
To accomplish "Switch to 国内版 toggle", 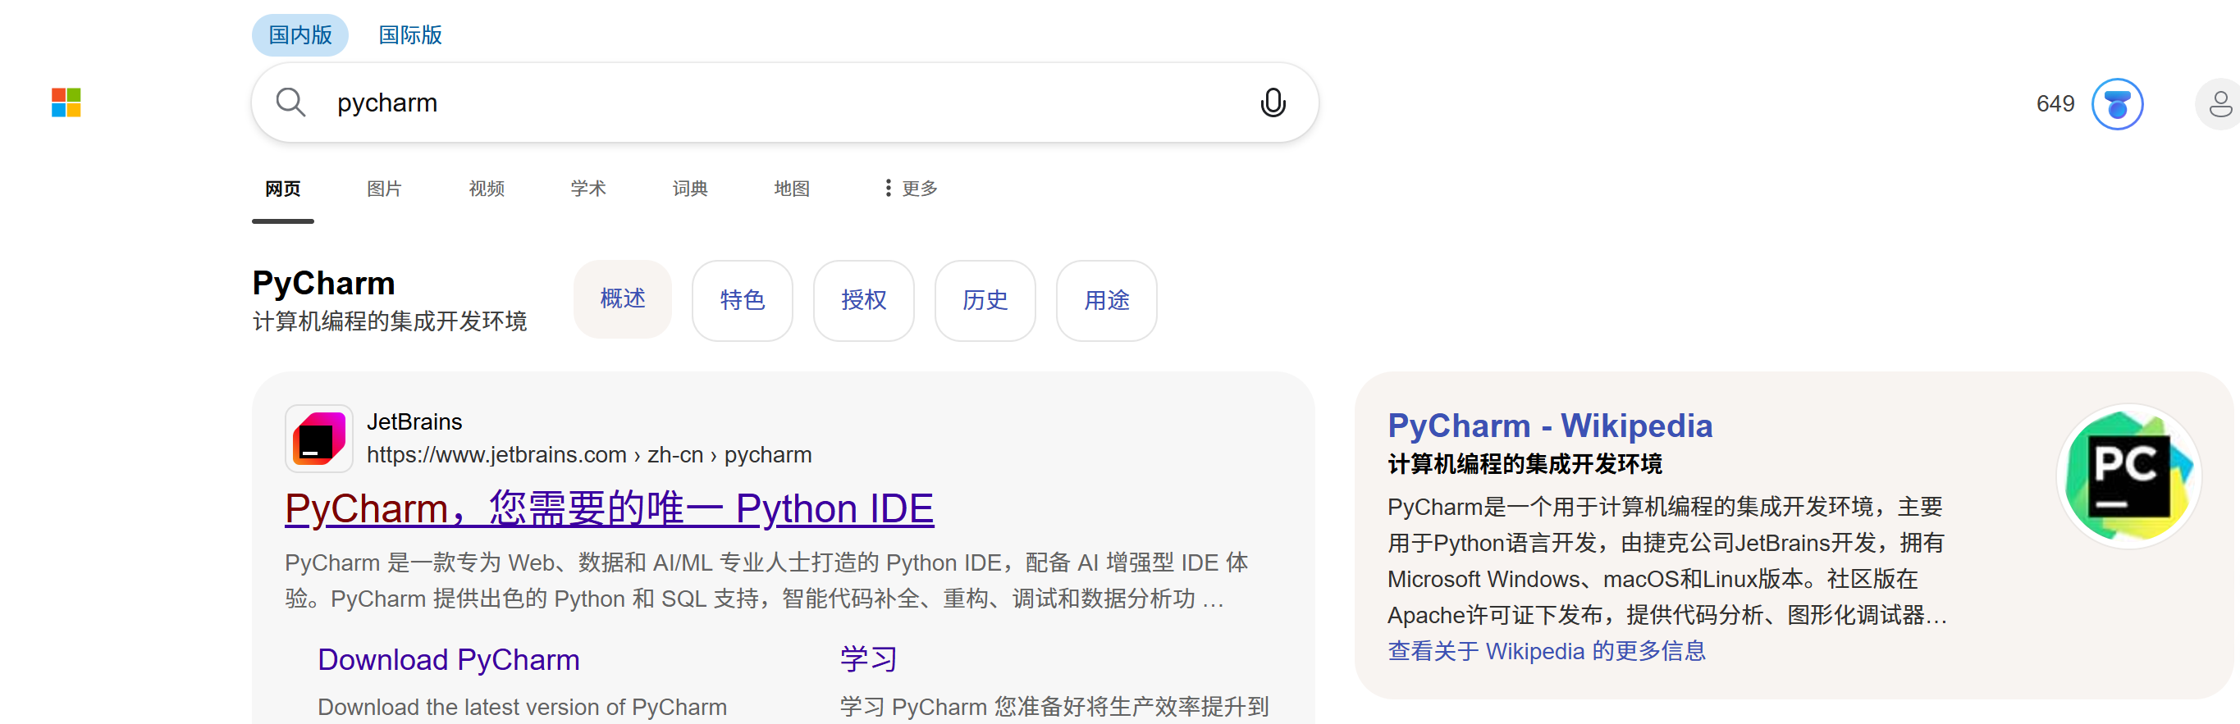I will (x=300, y=34).
